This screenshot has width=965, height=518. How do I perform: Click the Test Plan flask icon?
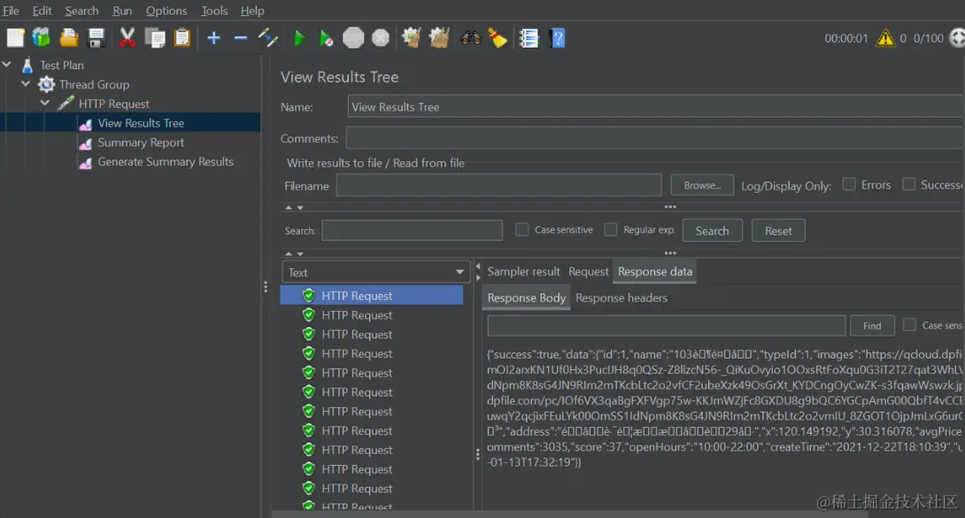(27, 66)
